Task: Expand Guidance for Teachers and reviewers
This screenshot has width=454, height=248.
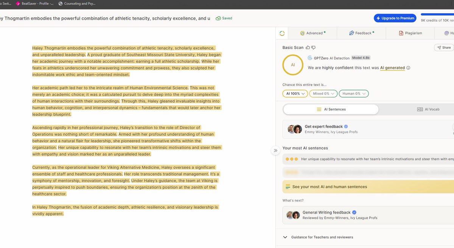Action: coord(318,237)
